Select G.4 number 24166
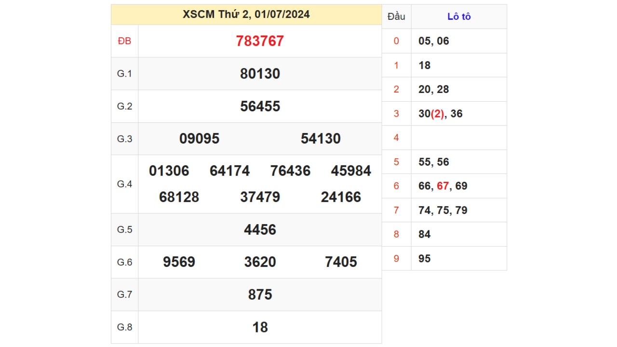The width and height of the screenshot is (617, 347). pyautogui.click(x=341, y=197)
